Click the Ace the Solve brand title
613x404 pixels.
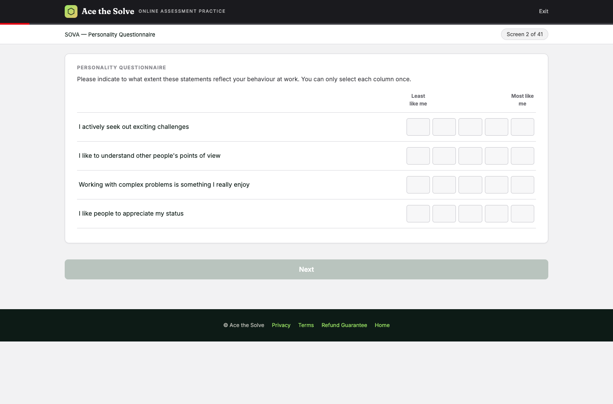108,11
